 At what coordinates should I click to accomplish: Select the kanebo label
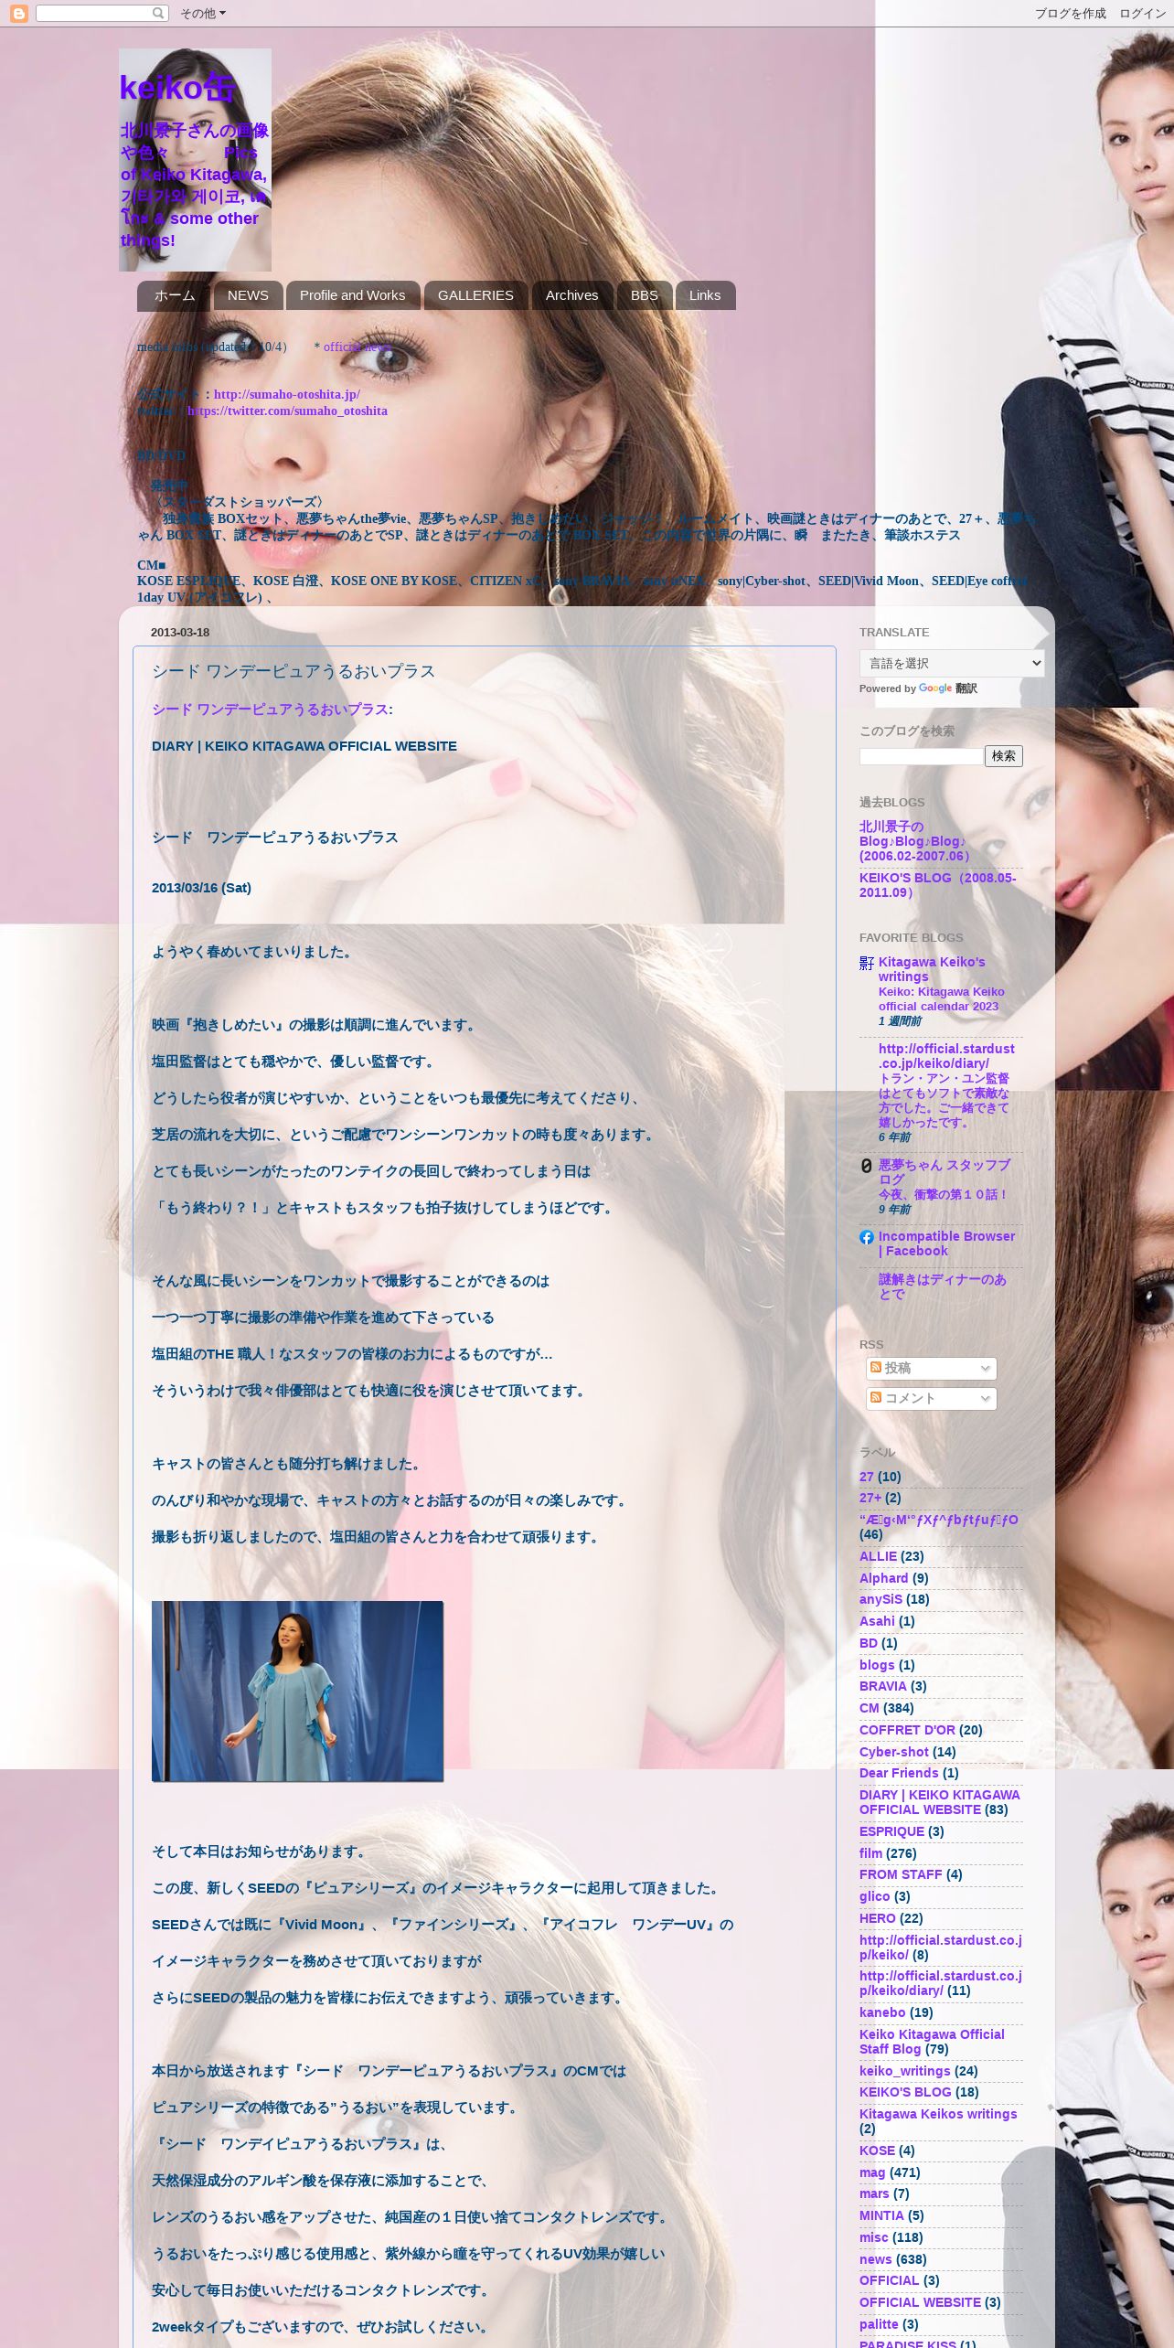(882, 2012)
